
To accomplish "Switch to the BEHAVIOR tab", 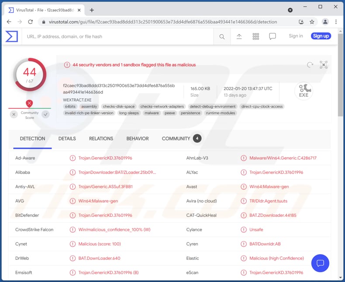I will 138,138.
